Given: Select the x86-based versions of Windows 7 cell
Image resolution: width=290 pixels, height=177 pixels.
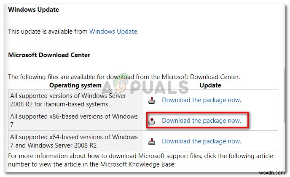Looking at the screenshot, I should 74,121.
